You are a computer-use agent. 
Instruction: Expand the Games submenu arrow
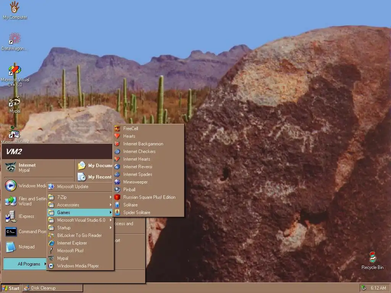pyautogui.click(x=110, y=213)
